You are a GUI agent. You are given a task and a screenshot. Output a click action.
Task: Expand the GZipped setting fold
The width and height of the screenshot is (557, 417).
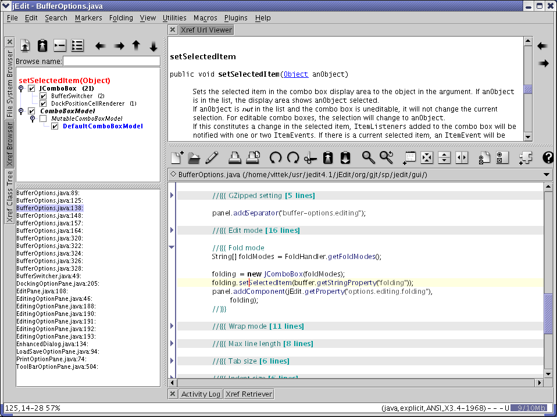pos(172,195)
